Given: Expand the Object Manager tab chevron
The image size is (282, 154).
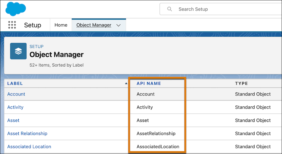Looking at the screenshot, I should coord(118,25).
